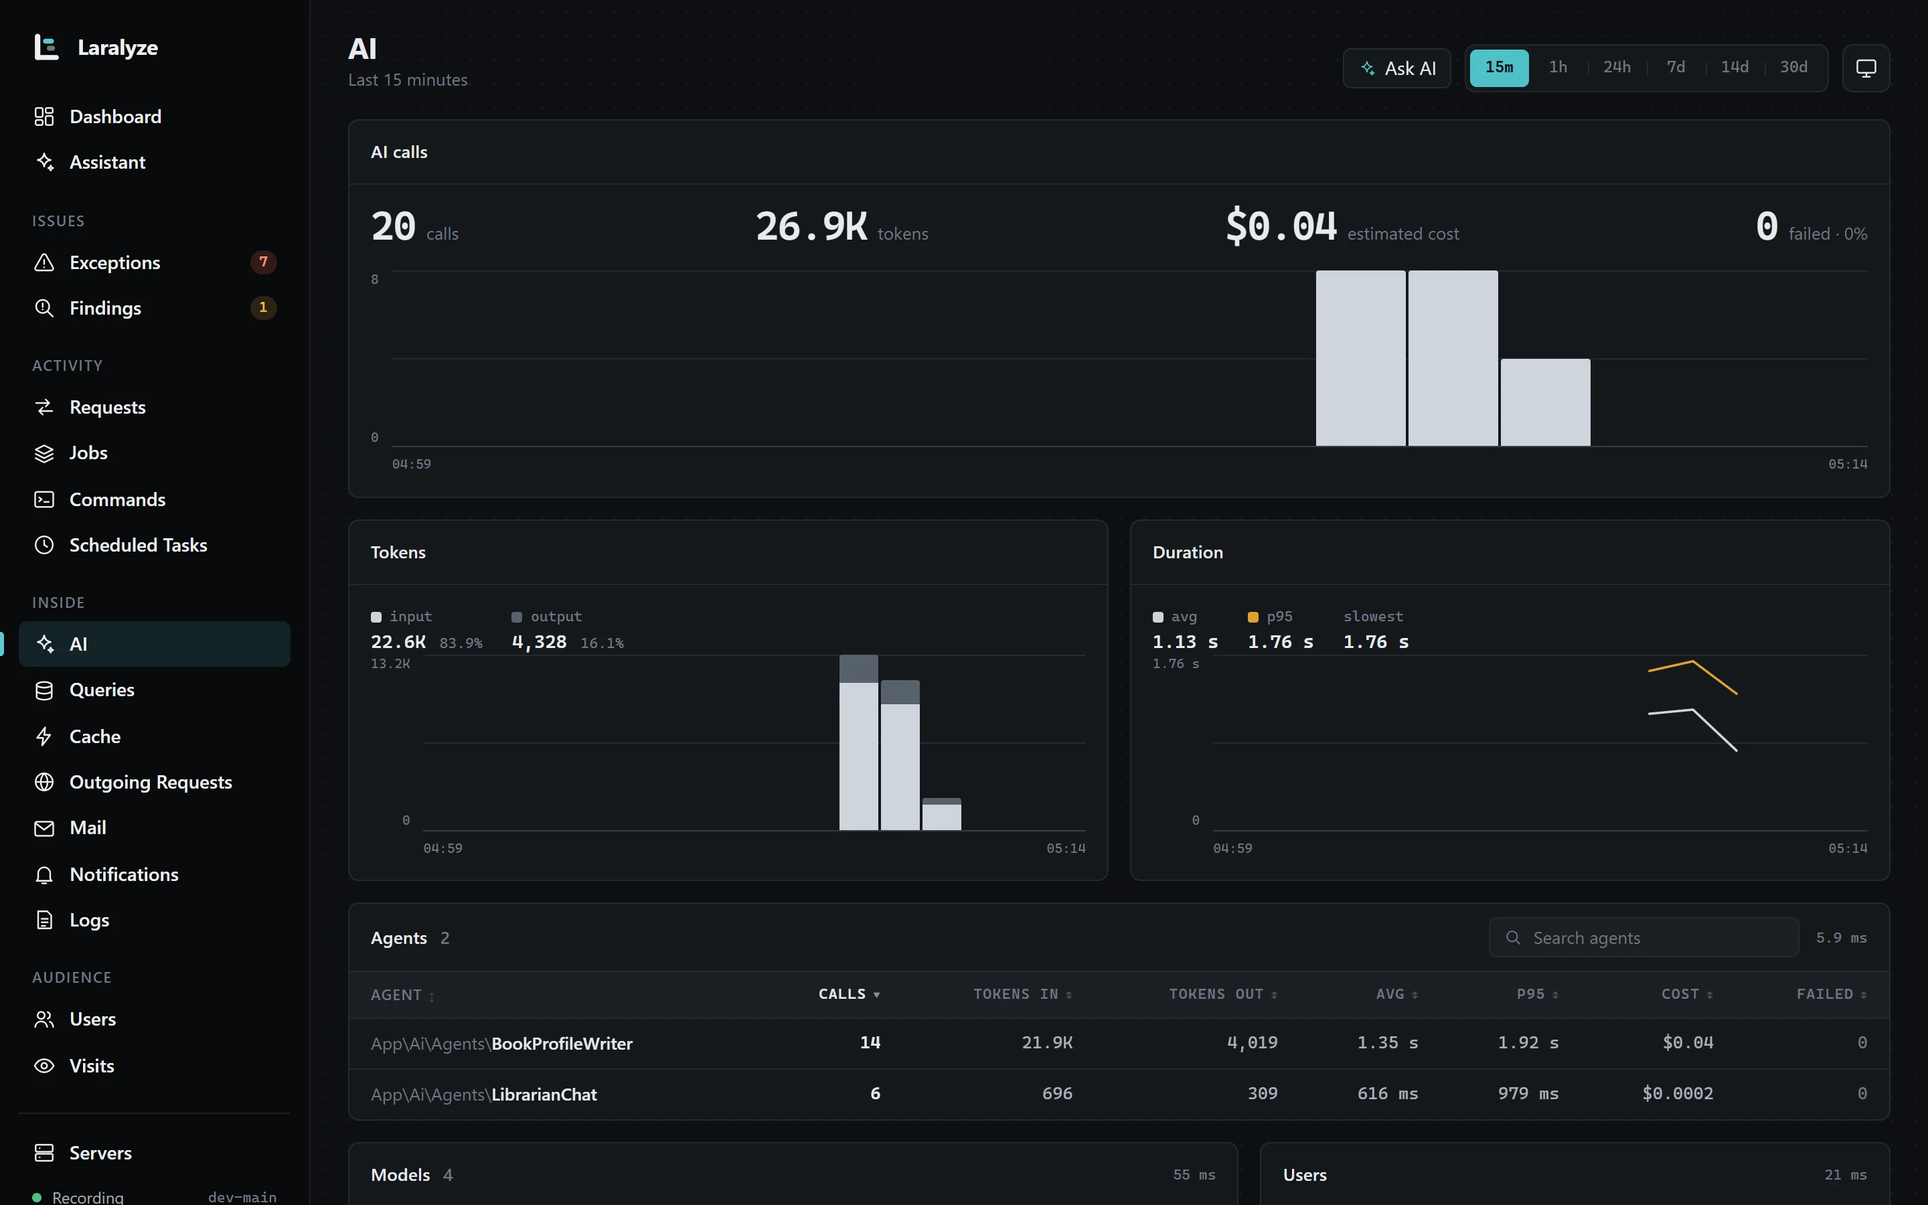Open Servers via server icon
The height and width of the screenshot is (1205, 1928).
pyautogui.click(x=44, y=1153)
